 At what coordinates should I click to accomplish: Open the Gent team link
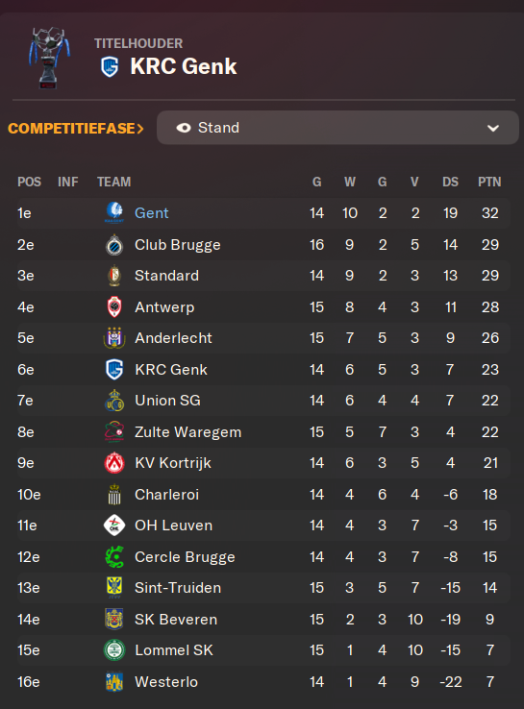(x=152, y=213)
